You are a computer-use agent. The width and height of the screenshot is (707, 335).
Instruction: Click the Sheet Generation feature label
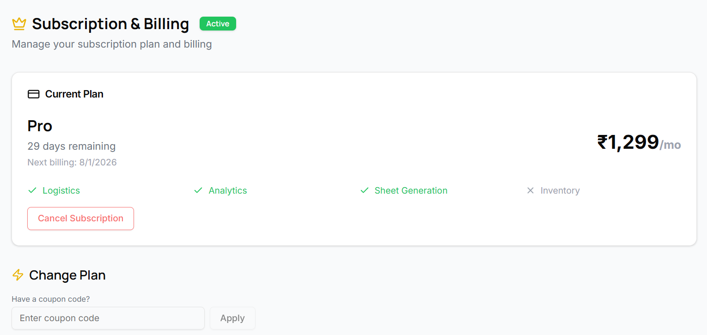[411, 190]
